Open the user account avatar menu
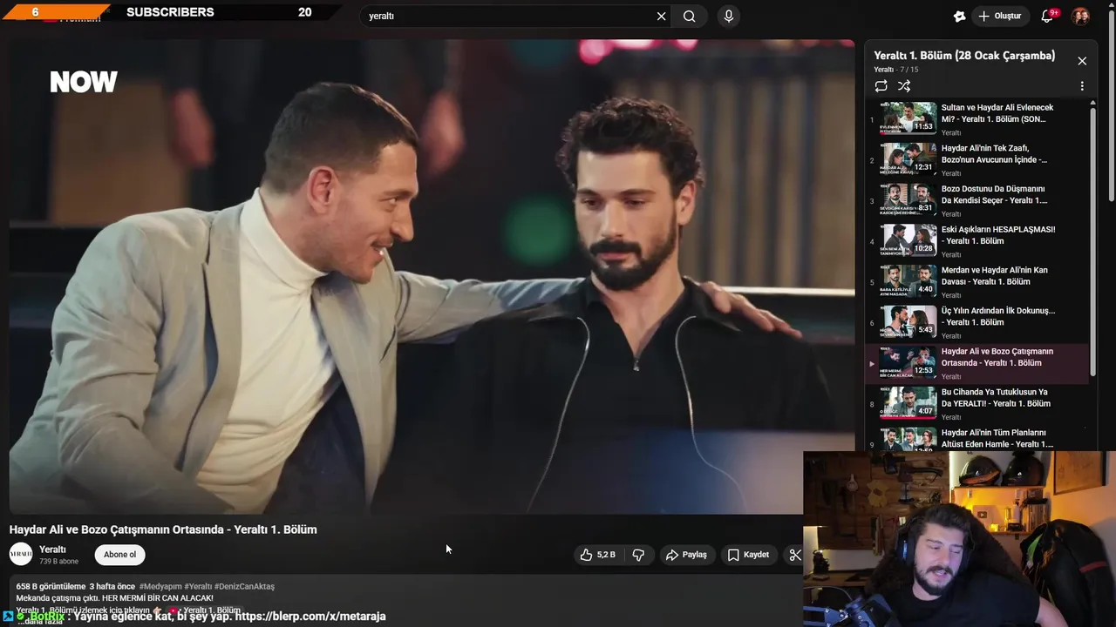This screenshot has width=1116, height=627. click(1080, 16)
